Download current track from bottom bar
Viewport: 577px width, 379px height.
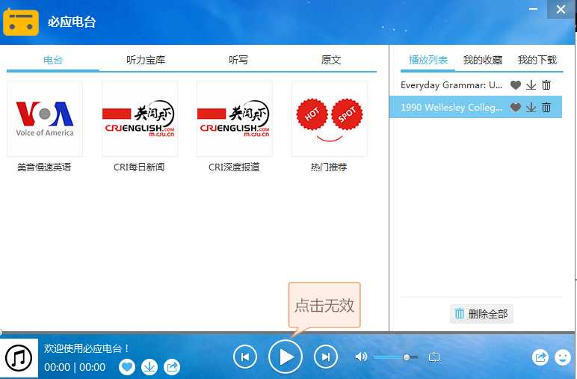[149, 366]
